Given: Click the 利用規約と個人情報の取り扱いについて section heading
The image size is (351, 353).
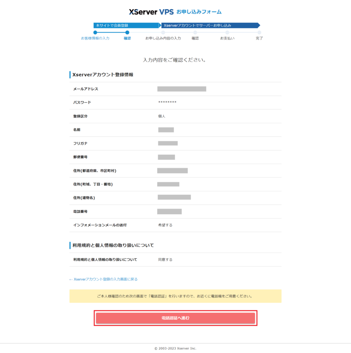Looking at the screenshot, I should [113, 245].
